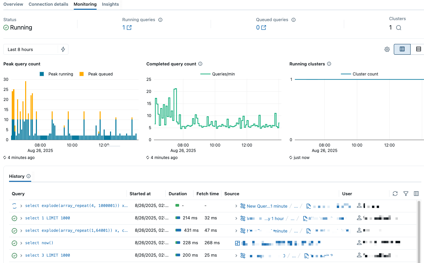Open the history filter funnel icon
This screenshot has height=263, width=424.
click(406, 194)
